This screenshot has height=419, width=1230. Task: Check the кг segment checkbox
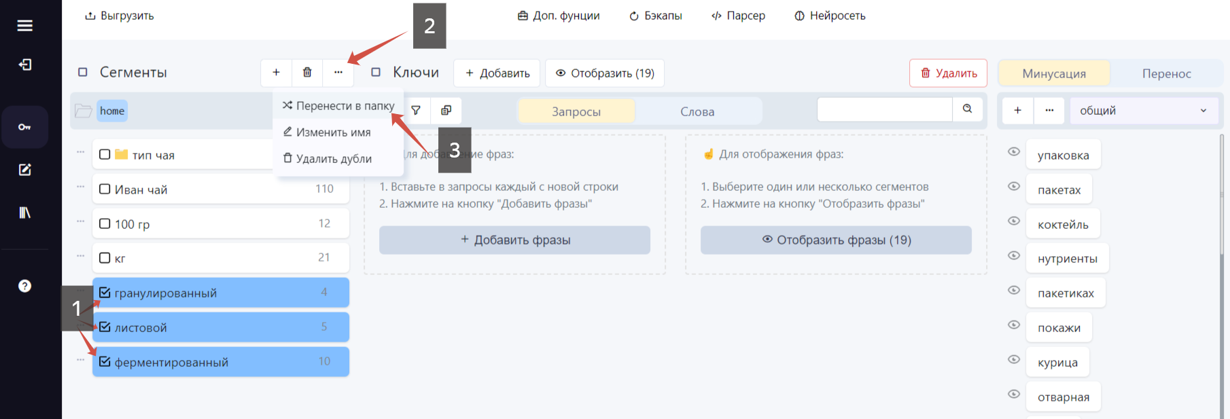pos(105,258)
